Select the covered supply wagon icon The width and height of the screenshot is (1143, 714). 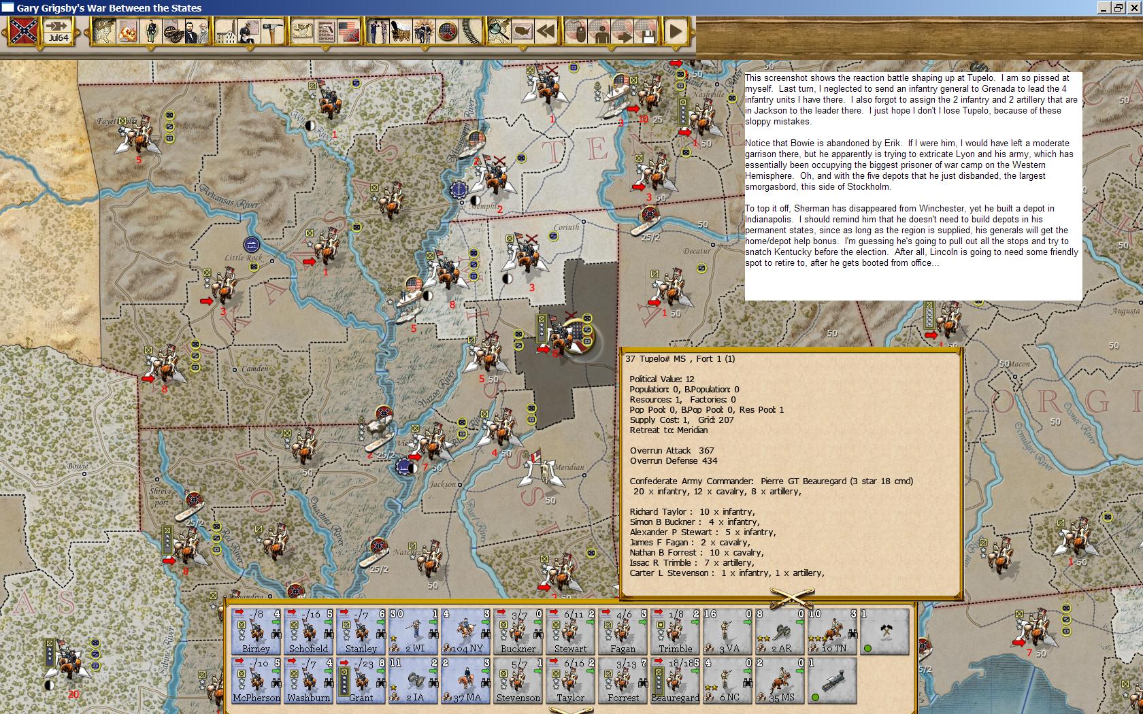(401, 31)
